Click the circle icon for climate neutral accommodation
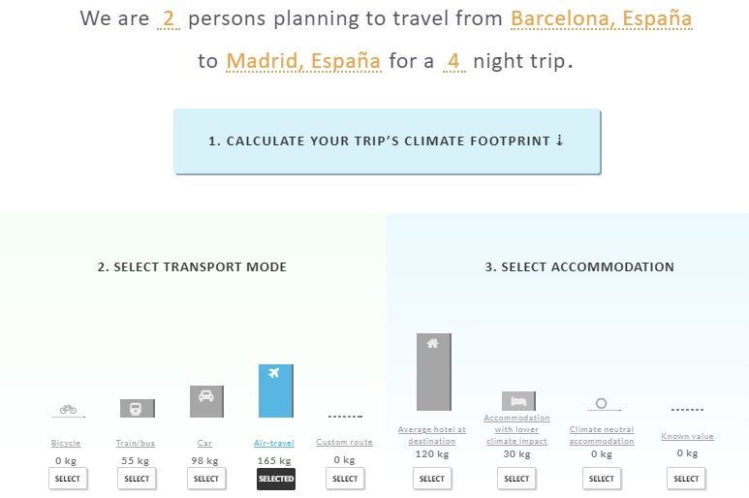The height and width of the screenshot is (498, 749). coord(602,403)
